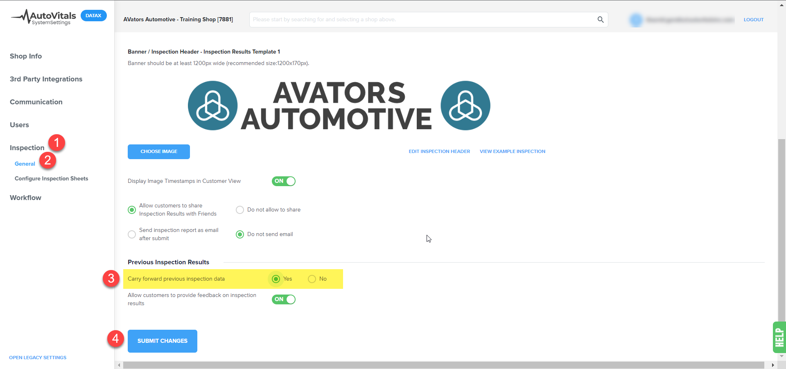The image size is (786, 369).
Task: Choose No for carry forward inspection data
Action: click(312, 279)
